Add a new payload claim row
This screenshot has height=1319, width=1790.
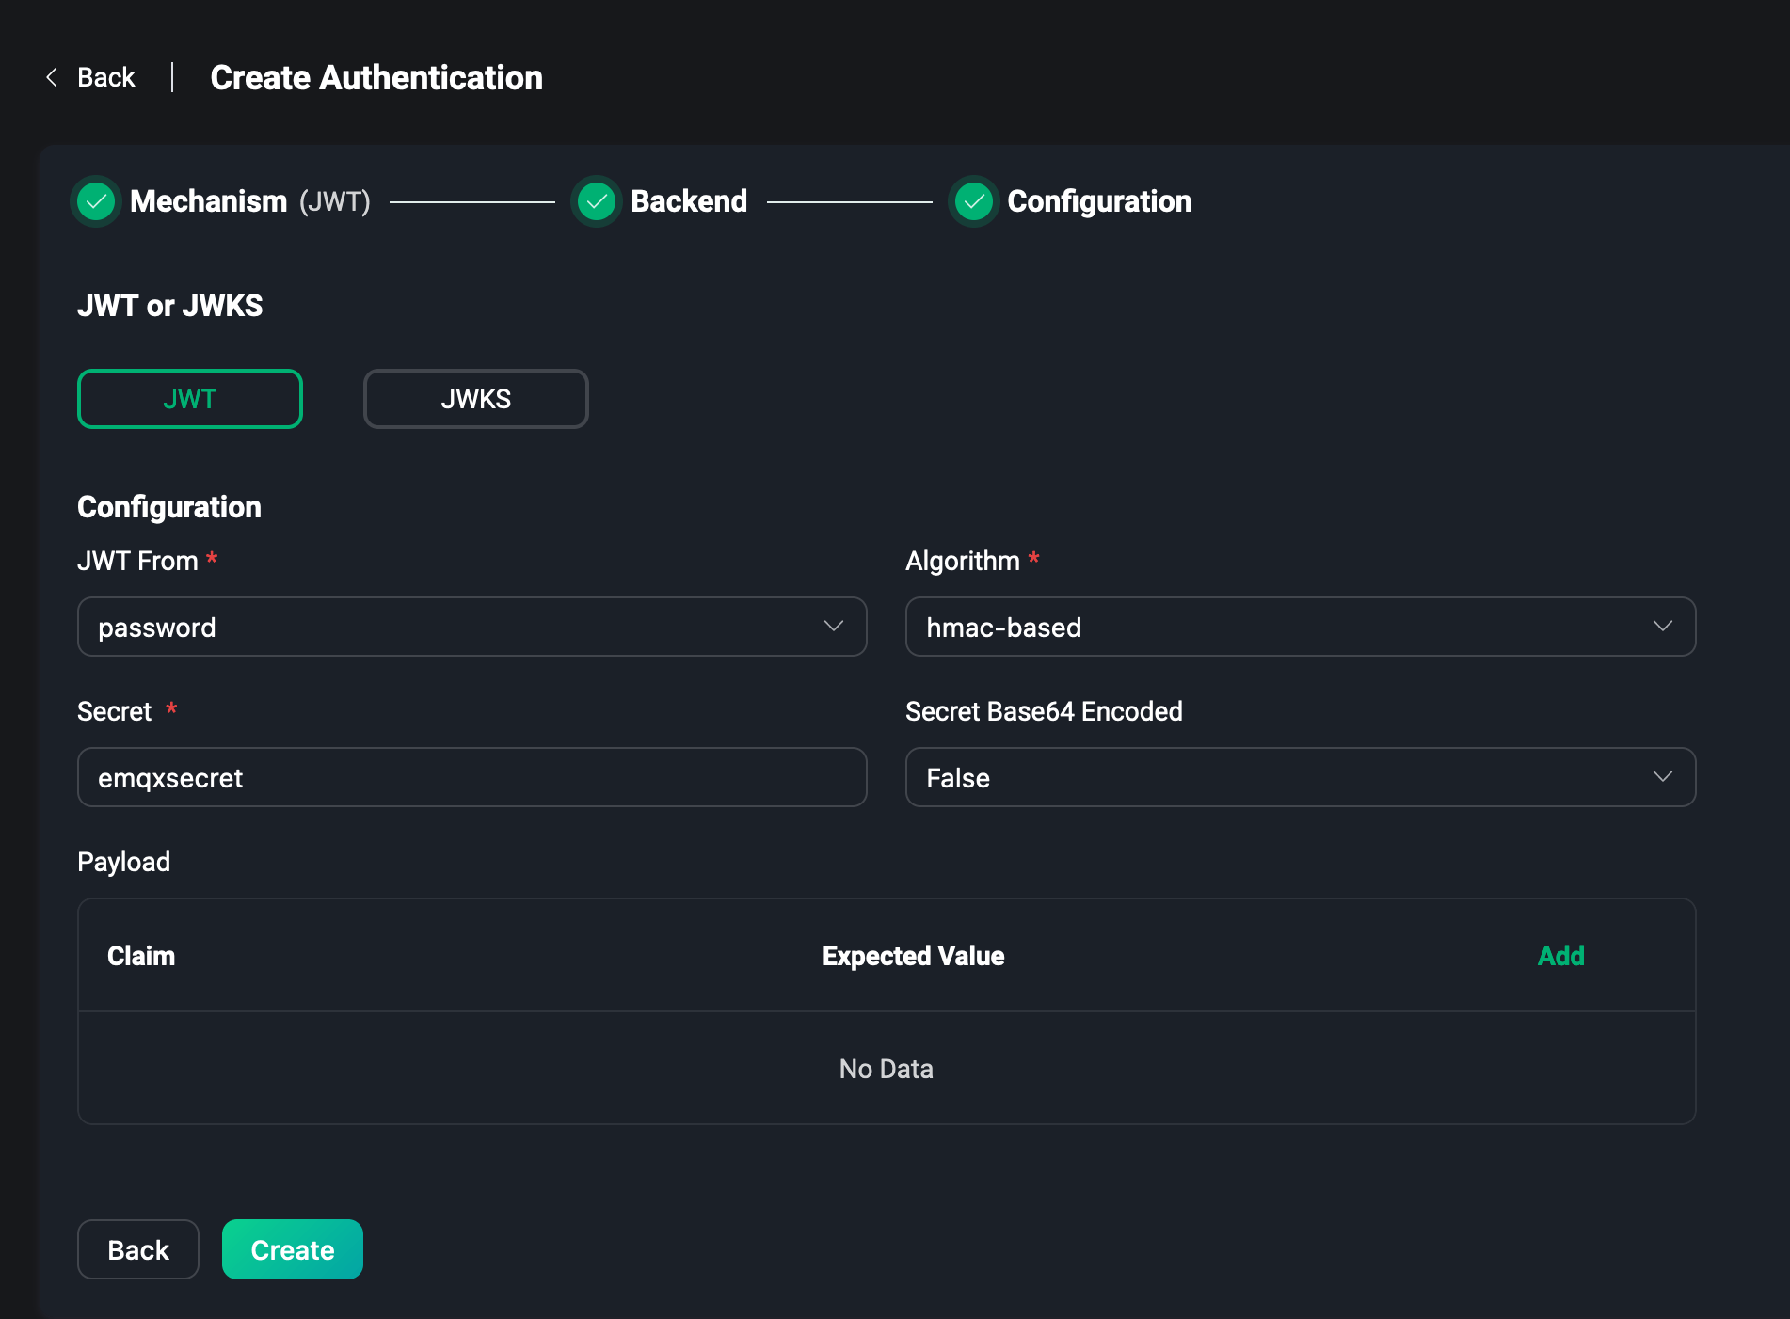1560,956
